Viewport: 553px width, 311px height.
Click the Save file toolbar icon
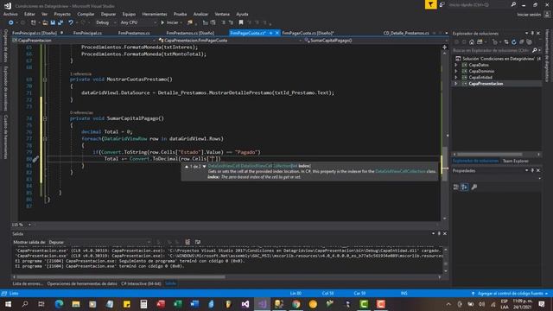pyautogui.click(x=53, y=22)
